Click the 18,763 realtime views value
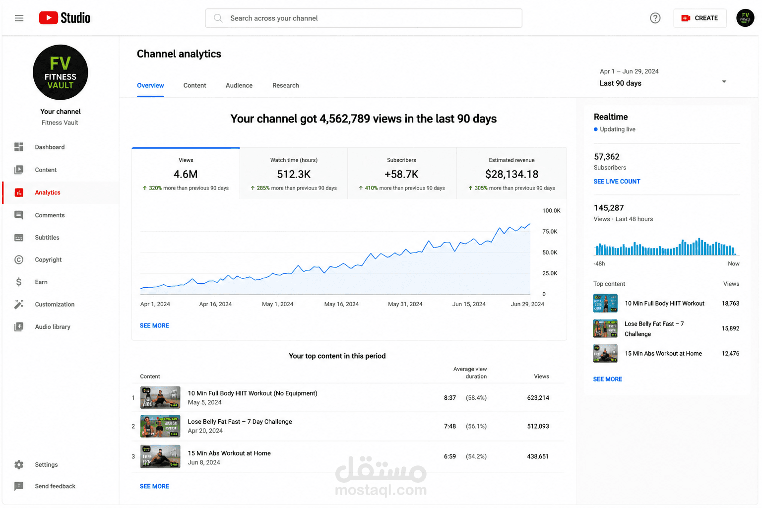The width and height of the screenshot is (762, 508). [x=730, y=304]
